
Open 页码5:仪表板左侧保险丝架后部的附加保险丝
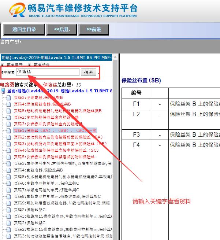click(x=54, y=157)
